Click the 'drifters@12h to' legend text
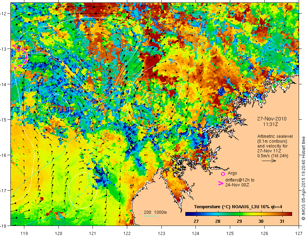Image resolution: width=306 pixels, height=236 pixels. coord(240,180)
